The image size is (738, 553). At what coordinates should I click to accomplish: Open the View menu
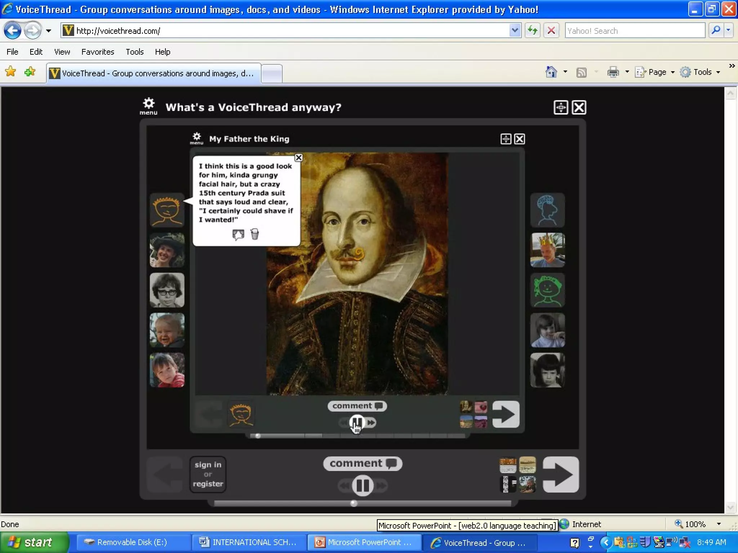point(62,52)
